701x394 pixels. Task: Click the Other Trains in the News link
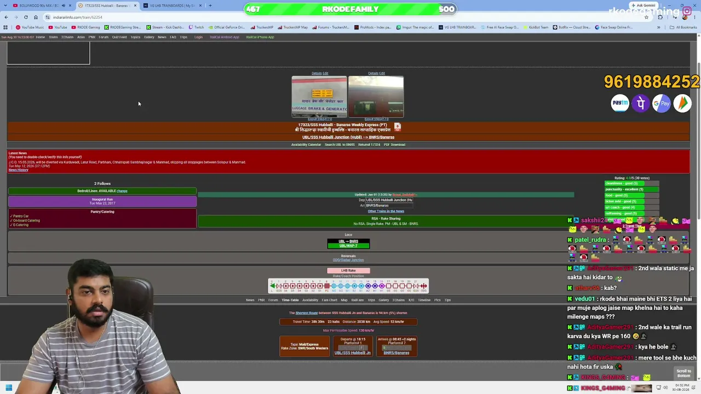coord(386,211)
